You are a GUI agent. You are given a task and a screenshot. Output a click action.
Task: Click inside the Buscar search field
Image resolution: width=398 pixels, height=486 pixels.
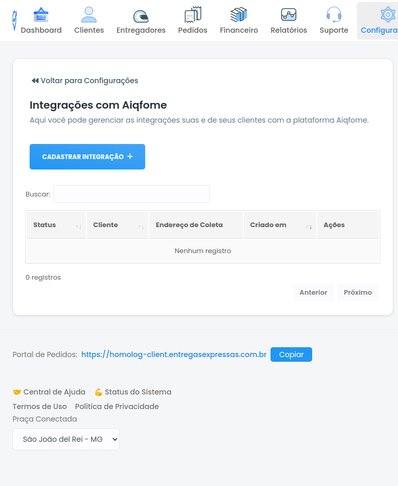point(131,194)
